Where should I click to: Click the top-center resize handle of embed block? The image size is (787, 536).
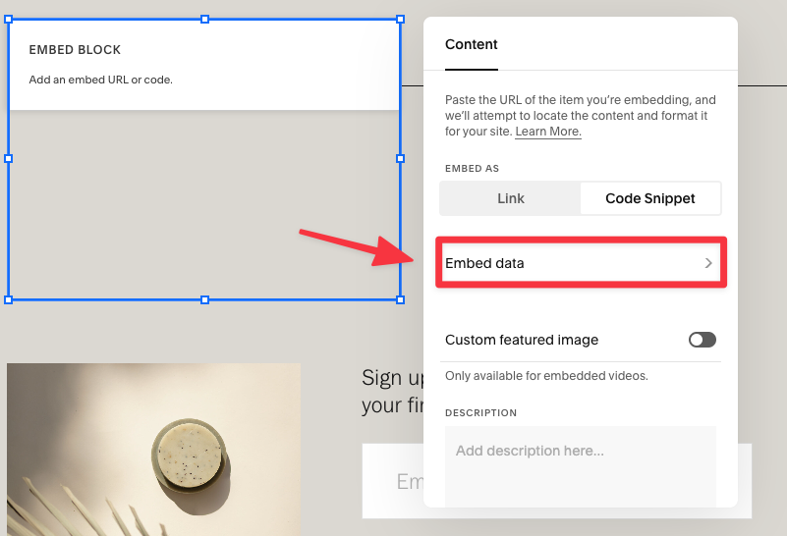coord(204,19)
